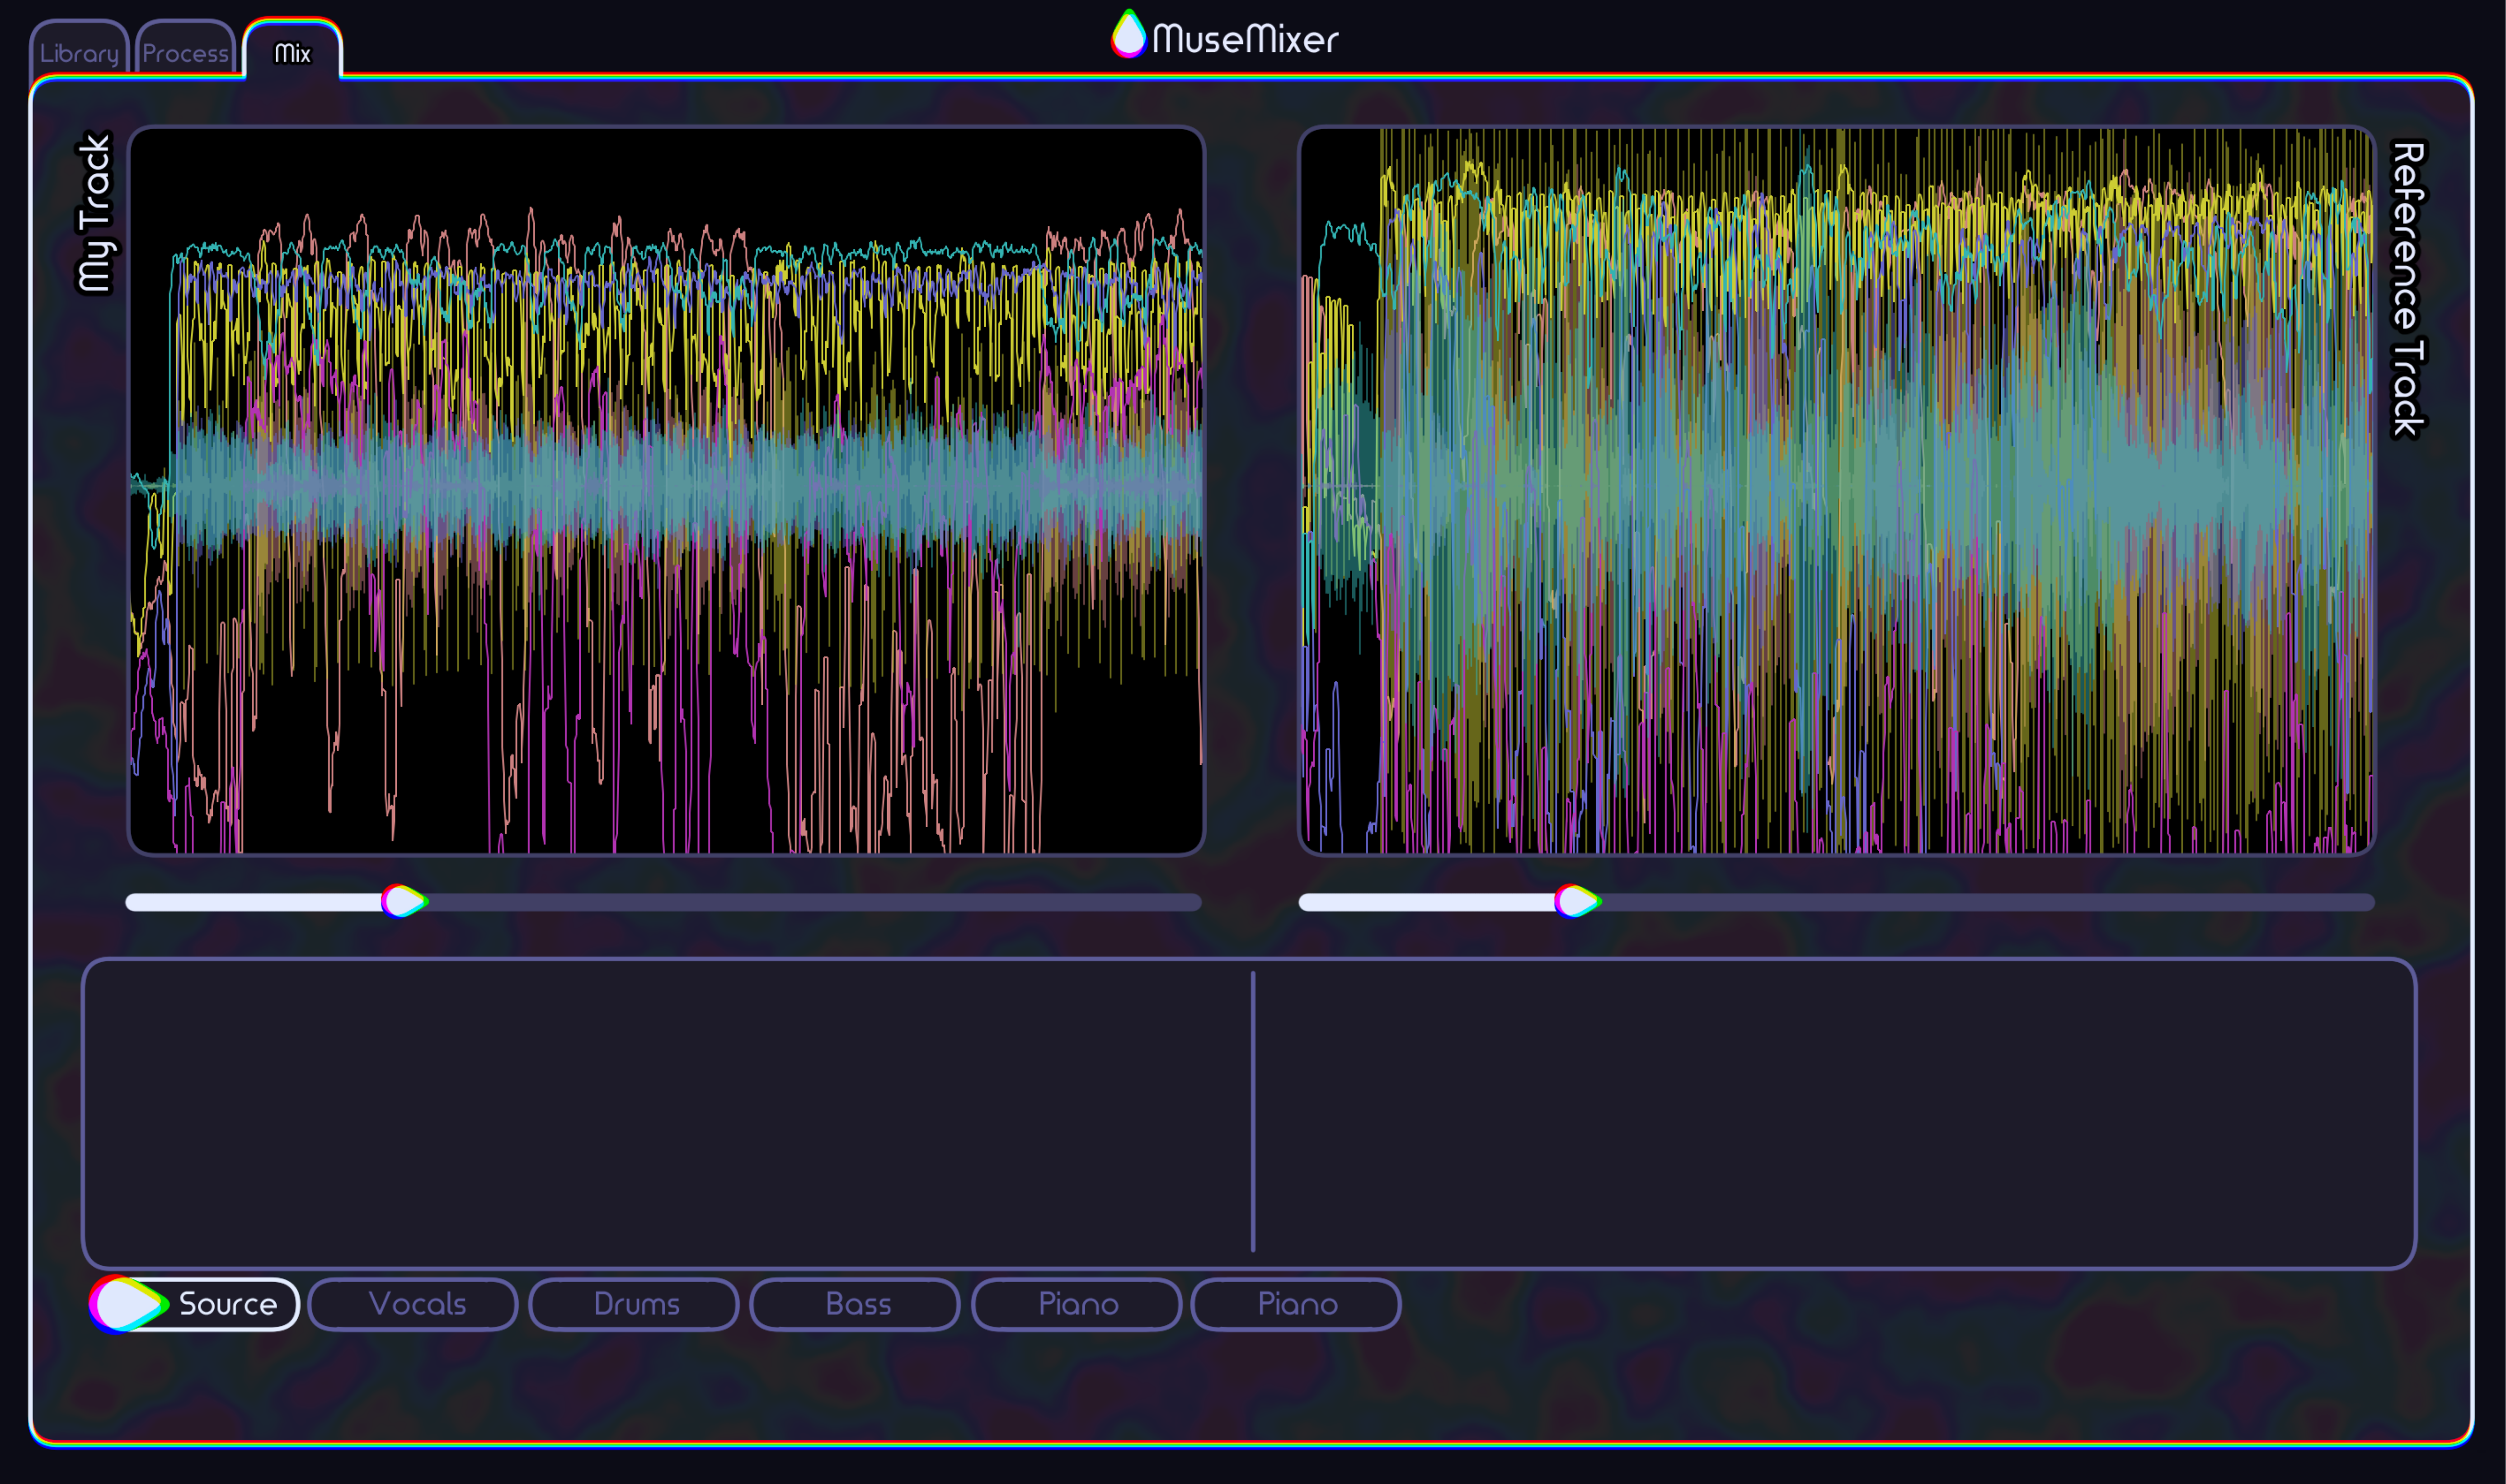Click the My Track waveform display
Screen dimensions: 2506x1484
pos(666,490)
